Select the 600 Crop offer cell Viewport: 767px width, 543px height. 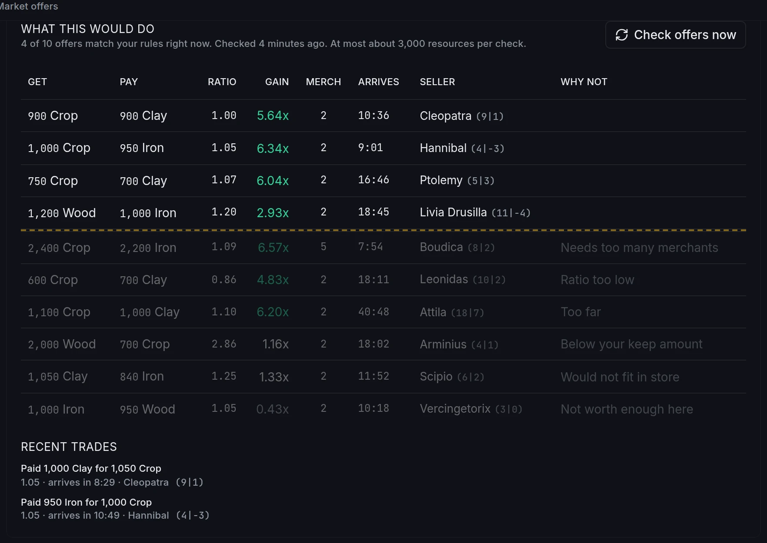pyautogui.click(x=53, y=280)
